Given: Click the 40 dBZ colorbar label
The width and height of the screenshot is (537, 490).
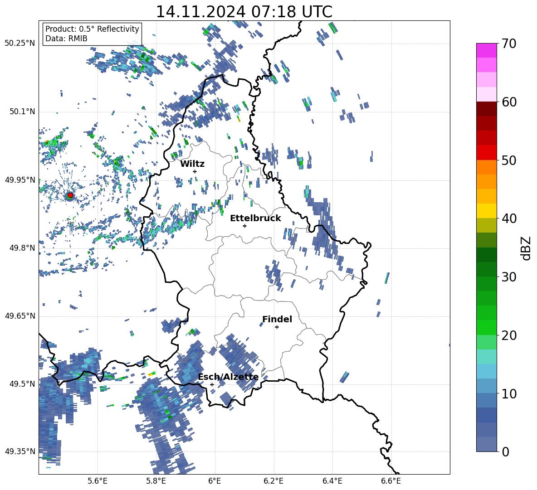Looking at the screenshot, I should (509, 218).
